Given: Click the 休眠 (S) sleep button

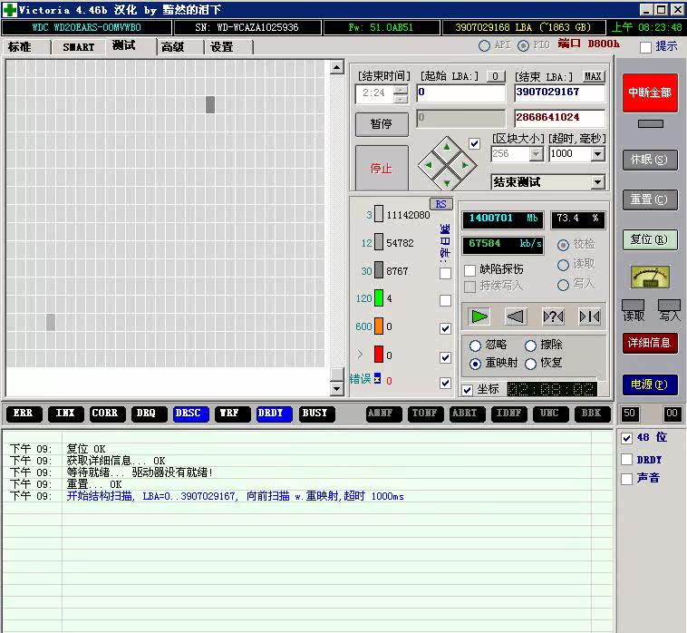Looking at the screenshot, I should [650, 160].
